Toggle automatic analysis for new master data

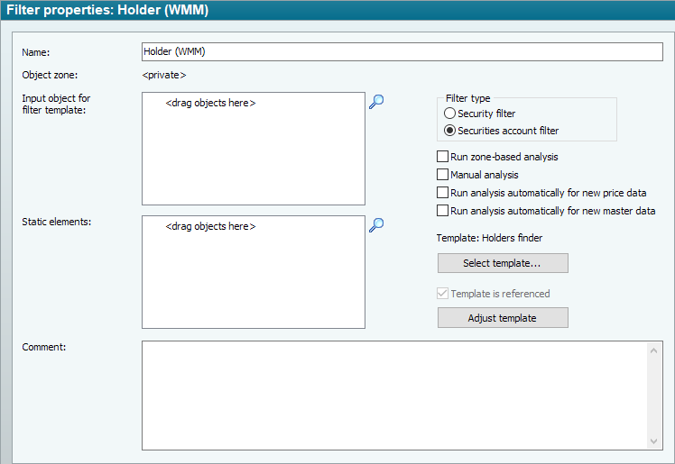[442, 211]
